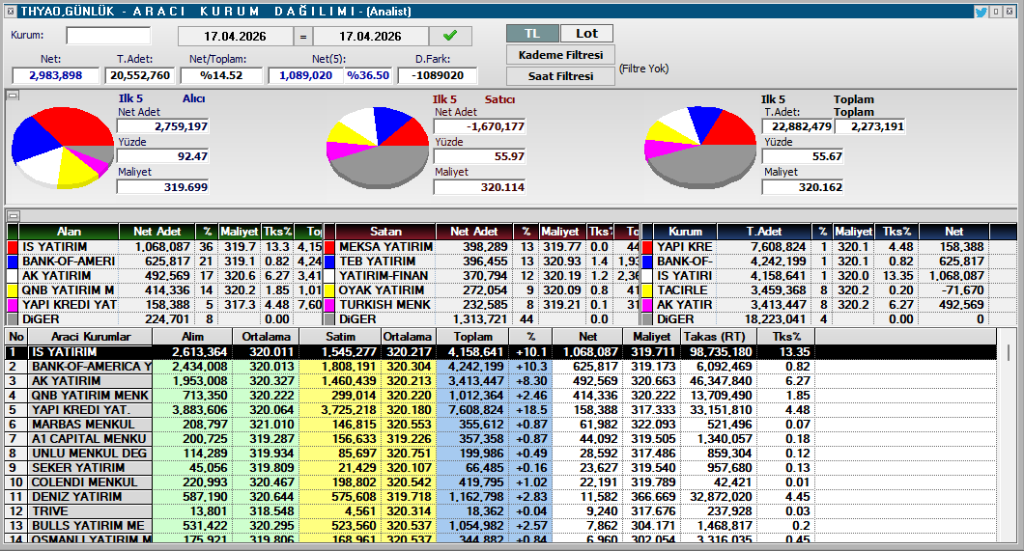Switch to TL view toggle
This screenshot has height=551, width=1024.
pos(532,33)
